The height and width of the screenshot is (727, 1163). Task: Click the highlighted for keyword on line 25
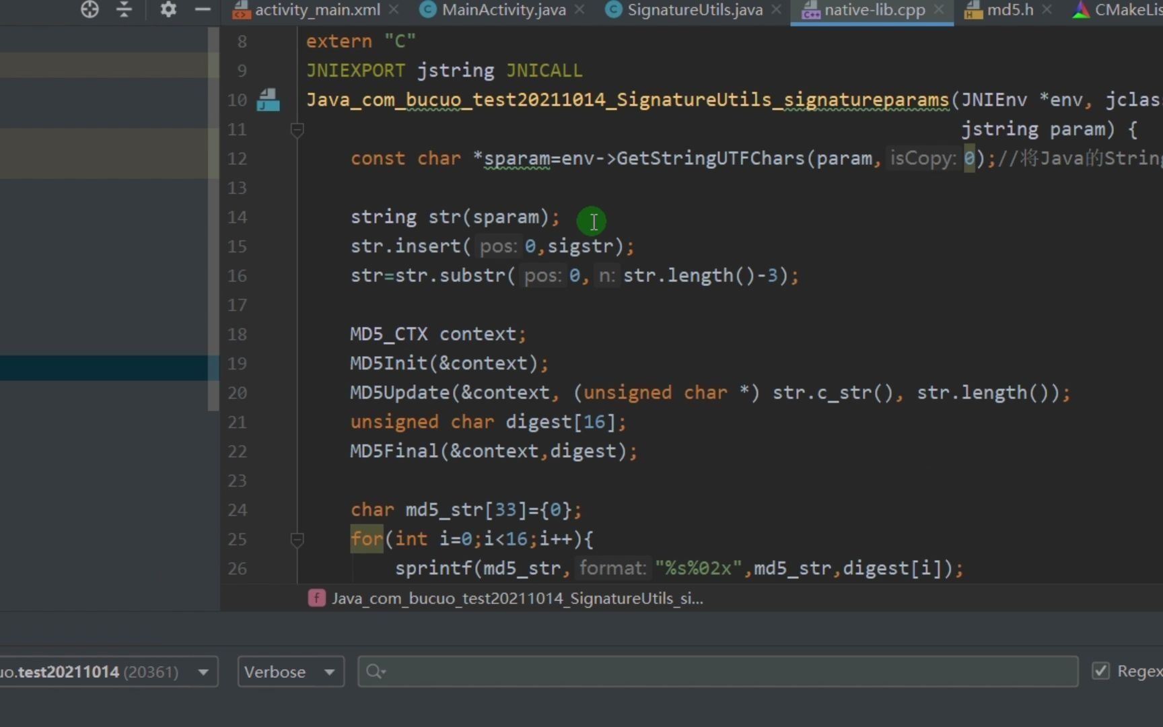click(x=367, y=539)
